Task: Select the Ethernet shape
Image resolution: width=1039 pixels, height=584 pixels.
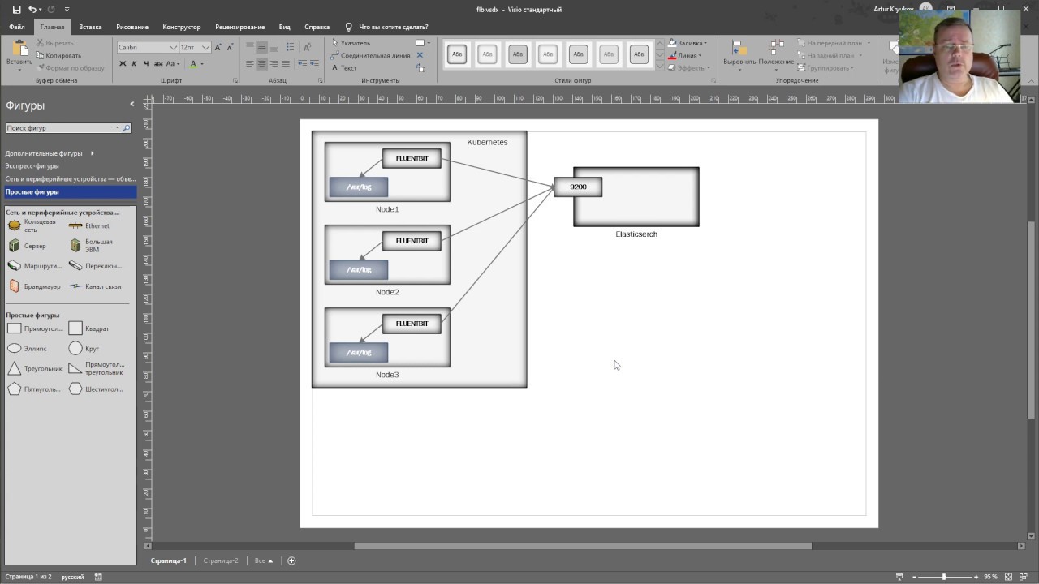Action: (x=89, y=225)
